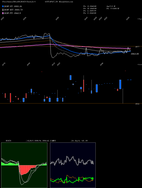This screenshot has height=188, width=142.
Task: Click the MACD (12,26,9) values text
Action: (39, 141)
